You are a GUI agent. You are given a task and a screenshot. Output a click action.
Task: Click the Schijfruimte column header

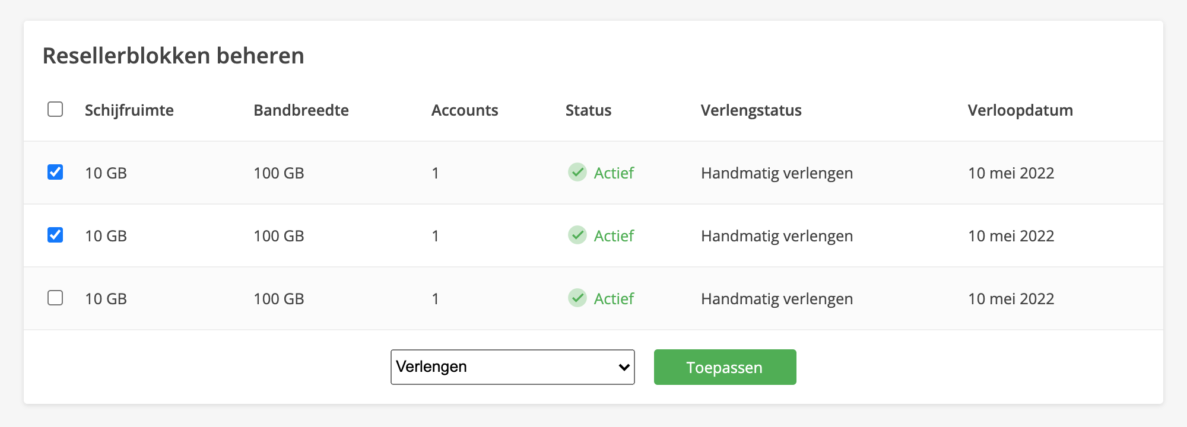[128, 110]
